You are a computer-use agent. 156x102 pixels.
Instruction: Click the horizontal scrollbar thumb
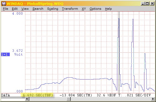point(69,99)
